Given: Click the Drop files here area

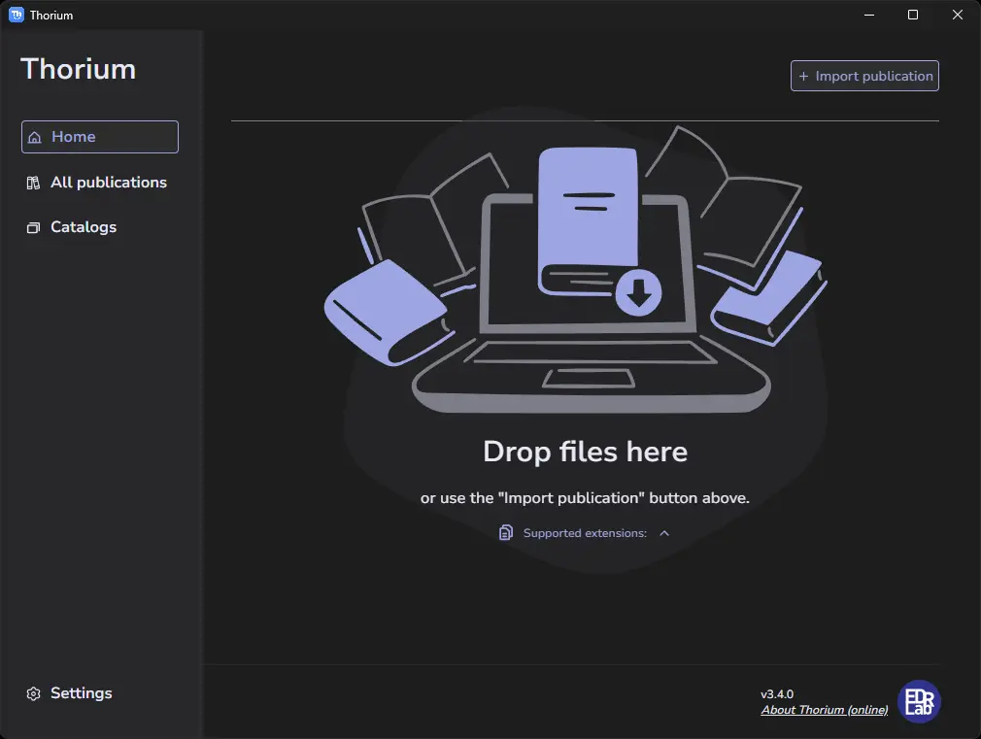Looking at the screenshot, I should click(585, 452).
